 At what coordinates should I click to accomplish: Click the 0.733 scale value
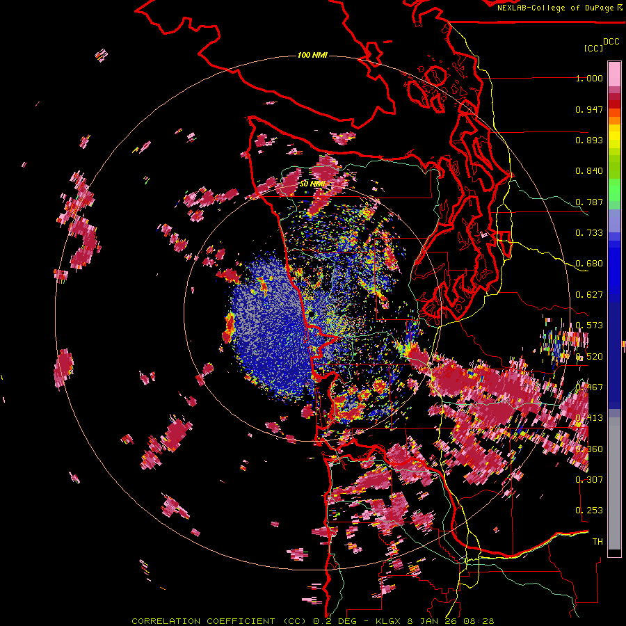(589, 233)
